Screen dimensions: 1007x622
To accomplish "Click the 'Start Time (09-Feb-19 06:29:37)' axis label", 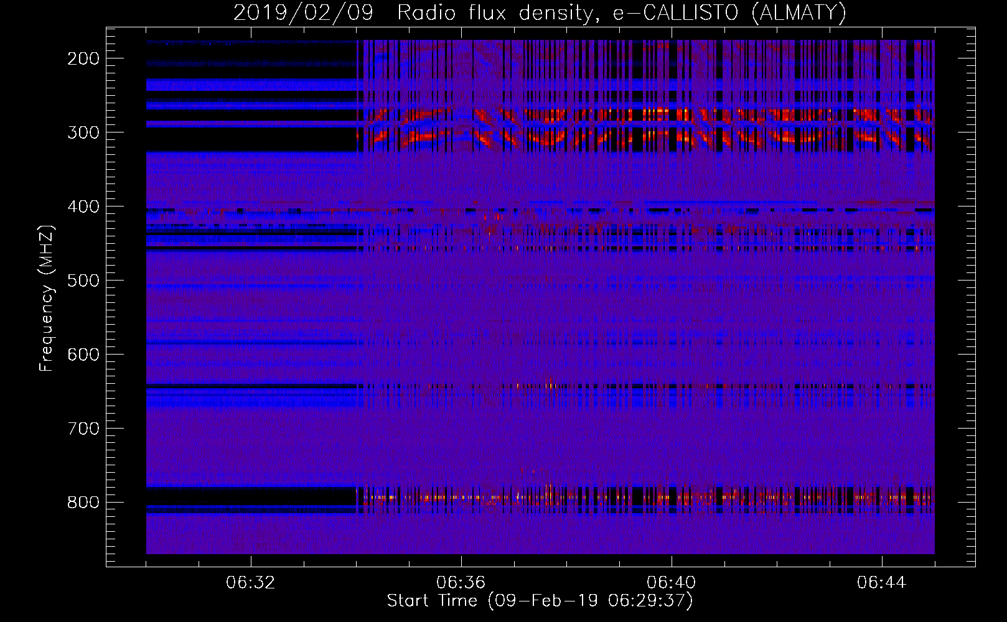I will (x=540, y=601).
